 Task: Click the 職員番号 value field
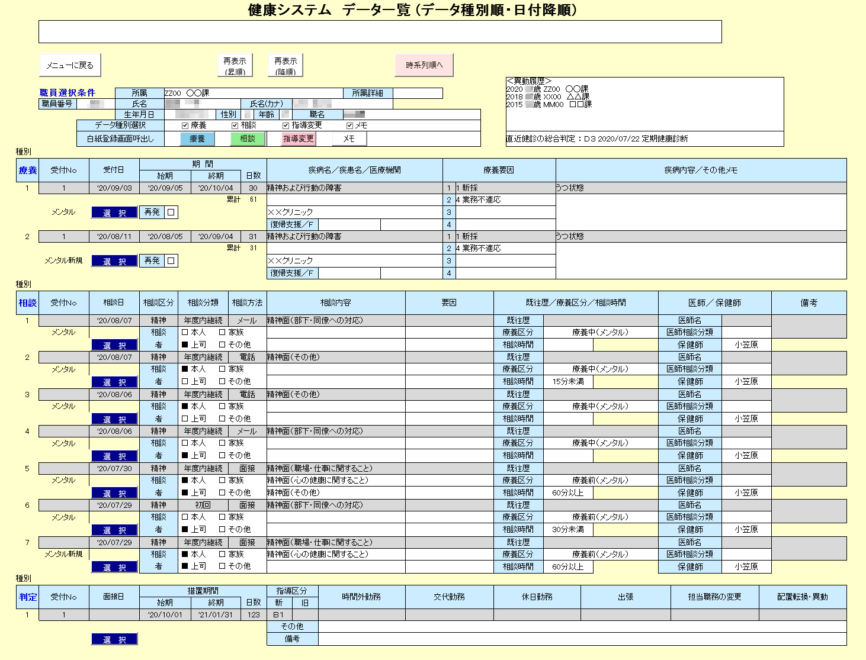[95, 104]
